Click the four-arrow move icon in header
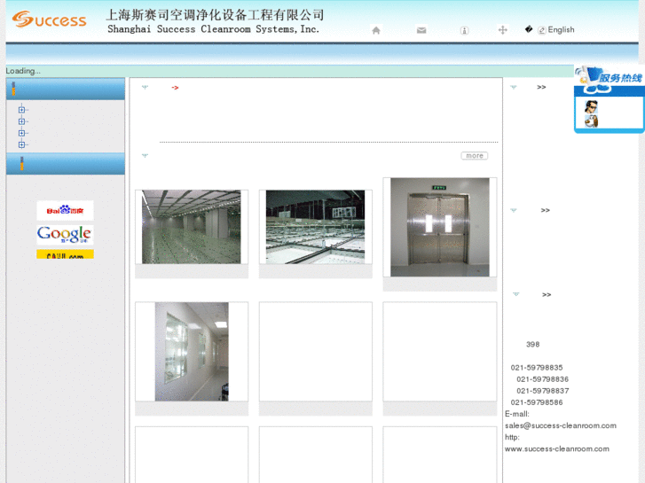This screenshot has width=645, height=483. tap(502, 29)
